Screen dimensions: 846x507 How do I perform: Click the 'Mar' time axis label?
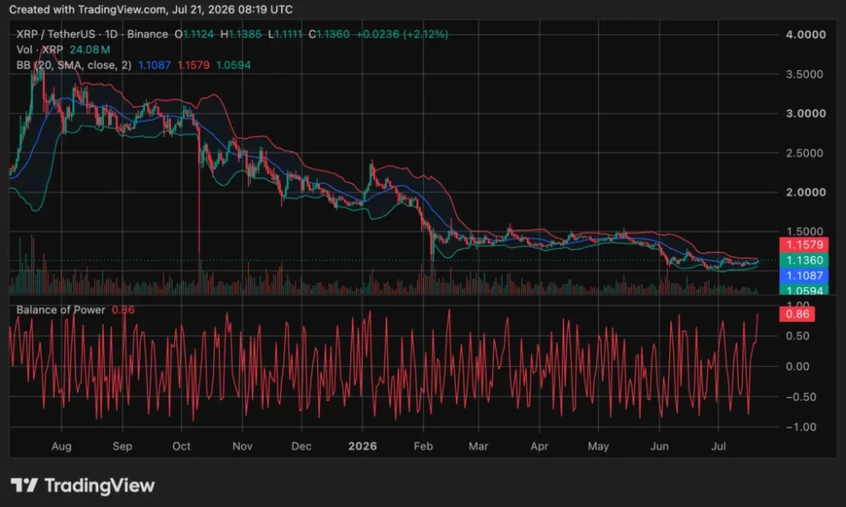478,447
